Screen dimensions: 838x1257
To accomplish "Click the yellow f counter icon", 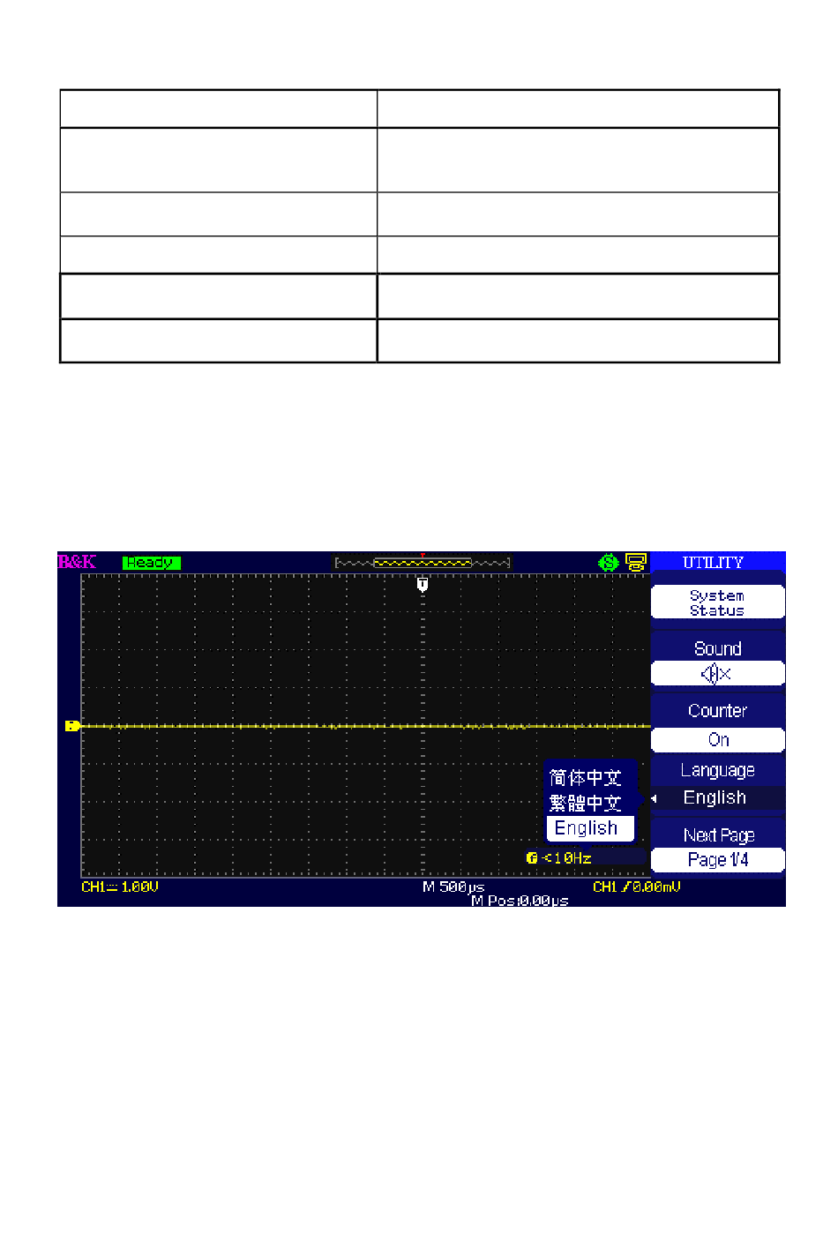I will pos(532,857).
